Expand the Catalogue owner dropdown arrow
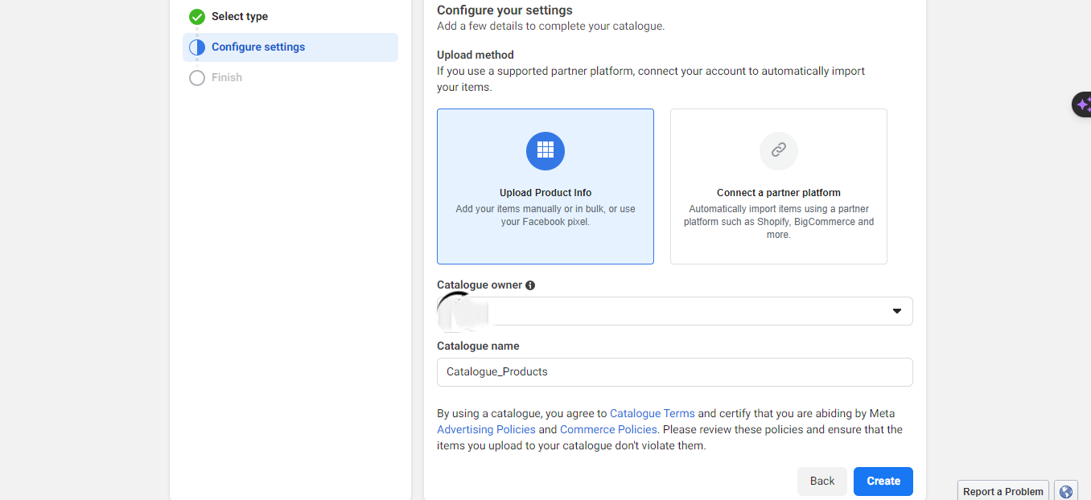Image resolution: width=1091 pixels, height=500 pixels. coord(897,311)
